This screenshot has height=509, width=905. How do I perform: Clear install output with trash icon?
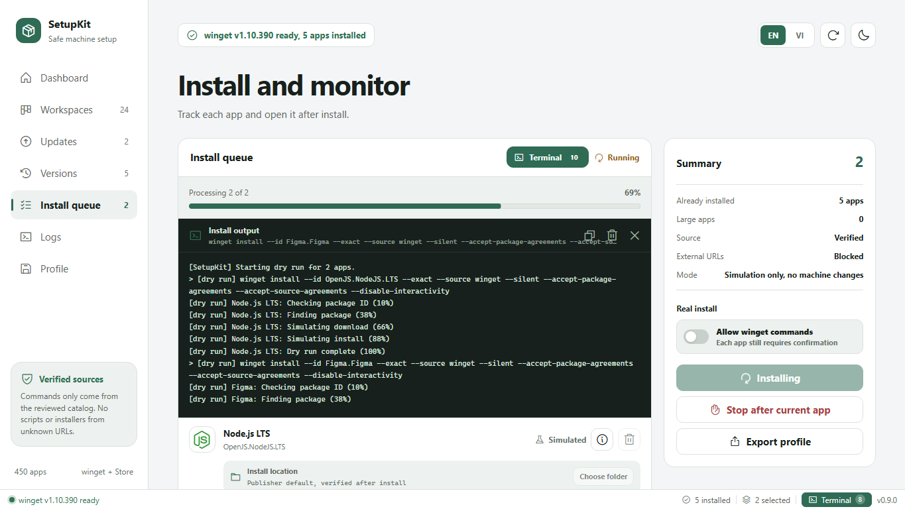(x=612, y=235)
